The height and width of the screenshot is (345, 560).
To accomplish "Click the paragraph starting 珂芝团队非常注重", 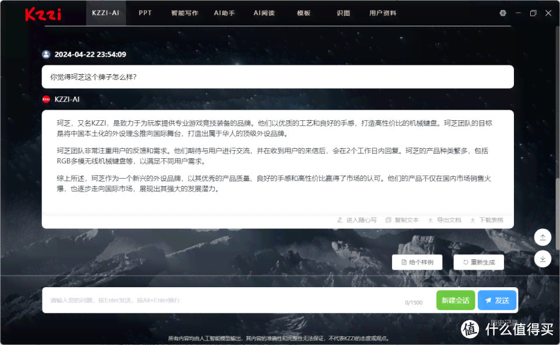I will [272, 156].
